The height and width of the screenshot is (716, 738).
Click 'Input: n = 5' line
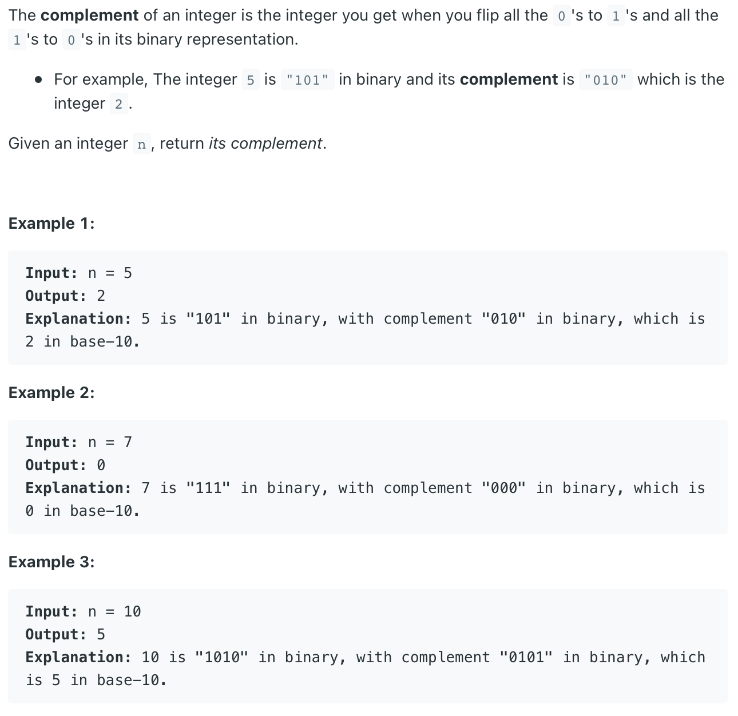(79, 273)
